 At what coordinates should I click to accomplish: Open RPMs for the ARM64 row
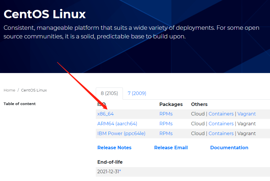[x=166, y=124]
